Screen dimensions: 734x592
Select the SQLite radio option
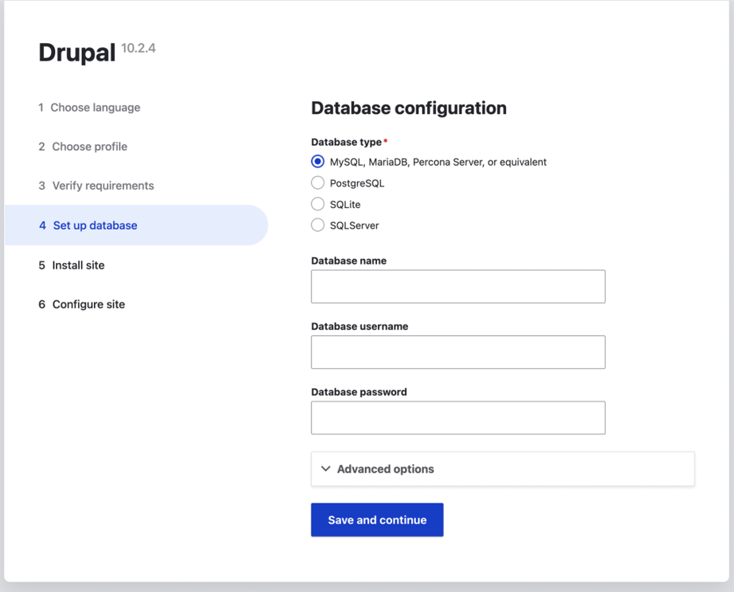click(x=317, y=204)
